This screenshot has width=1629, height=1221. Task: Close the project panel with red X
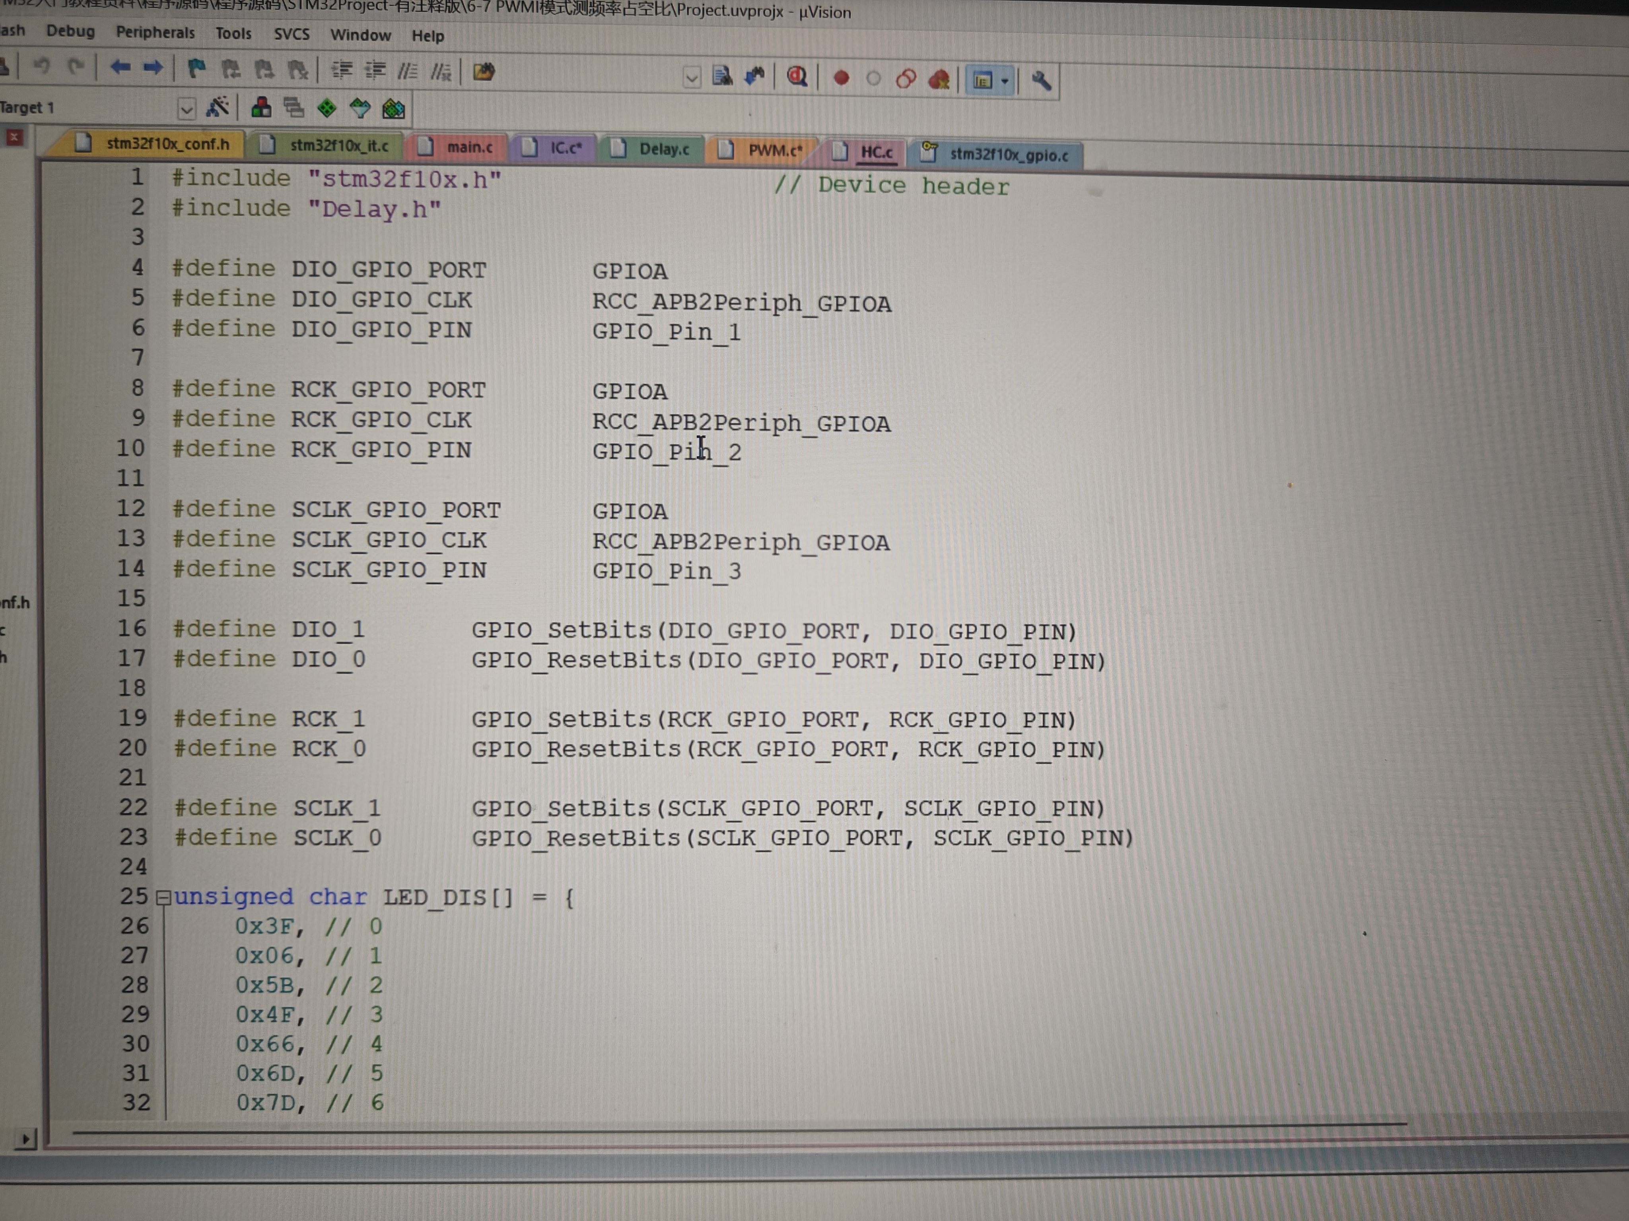15,137
